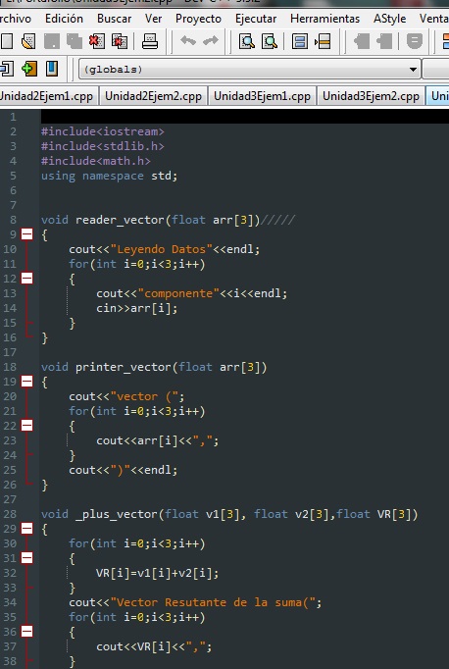Click the green plus Insert icon
The width and height of the screenshot is (449, 669).
(x=29, y=69)
